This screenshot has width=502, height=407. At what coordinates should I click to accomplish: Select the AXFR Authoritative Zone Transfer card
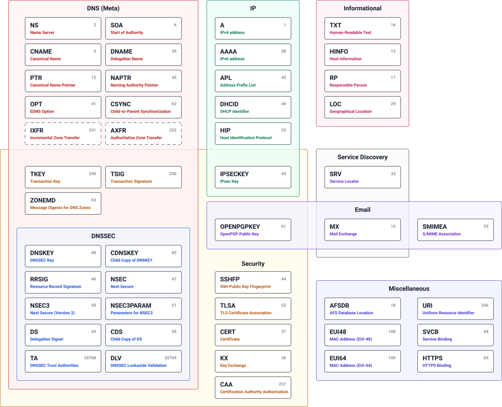click(143, 134)
